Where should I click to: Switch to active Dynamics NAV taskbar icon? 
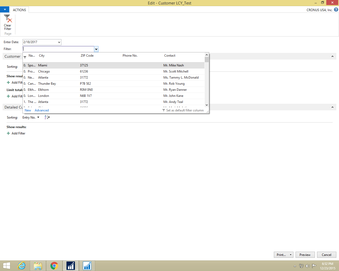[x=71, y=266]
